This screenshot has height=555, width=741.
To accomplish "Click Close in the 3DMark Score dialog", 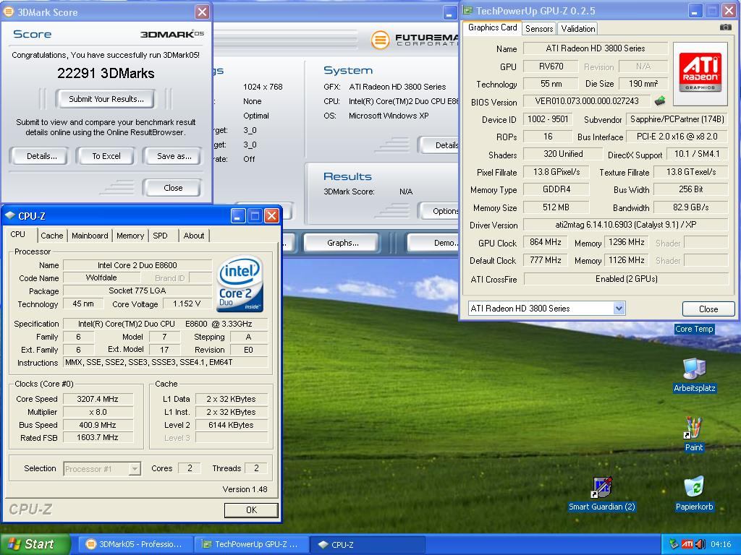I will [172, 188].
